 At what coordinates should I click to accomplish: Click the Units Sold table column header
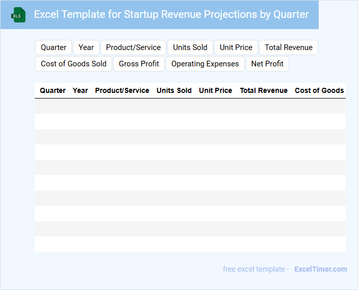pos(174,90)
